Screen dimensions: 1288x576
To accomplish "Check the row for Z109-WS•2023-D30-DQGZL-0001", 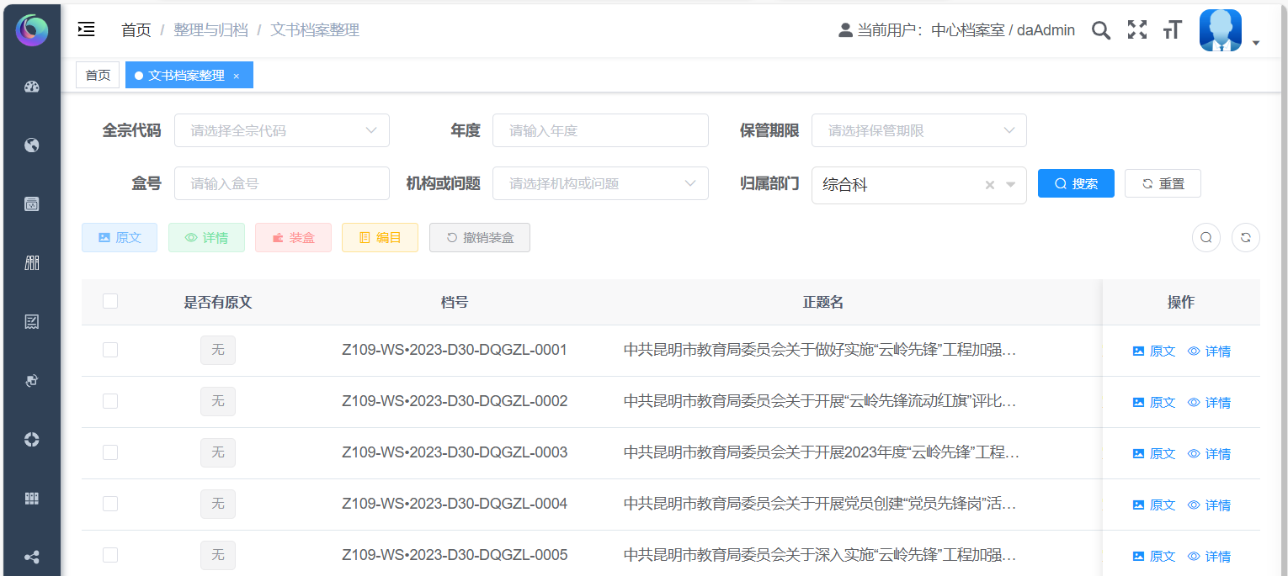I will [x=110, y=350].
